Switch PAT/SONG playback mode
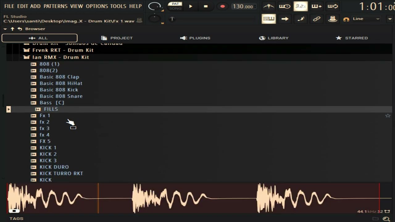Viewport: 395px width, 222px height. point(175,6)
